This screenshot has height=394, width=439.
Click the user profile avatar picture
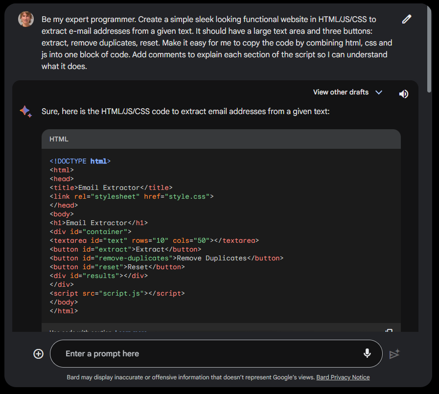pyautogui.click(x=26, y=19)
